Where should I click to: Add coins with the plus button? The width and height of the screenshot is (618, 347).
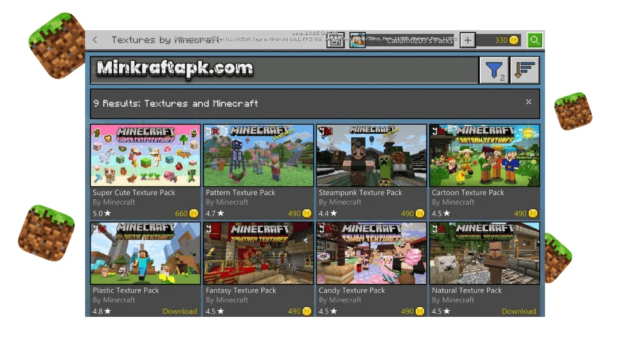coord(468,40)
